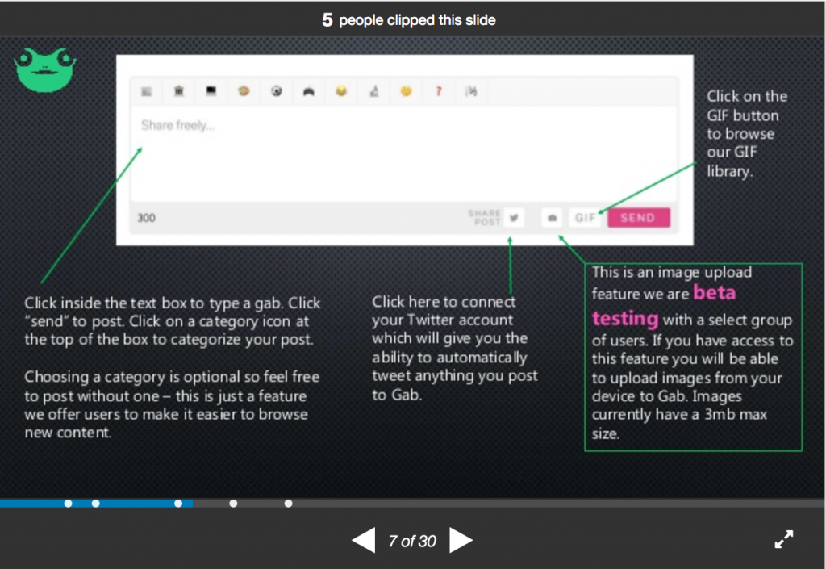
Task: Jump to the first white marker on progress bar
Action: click(x=68, y=504)
